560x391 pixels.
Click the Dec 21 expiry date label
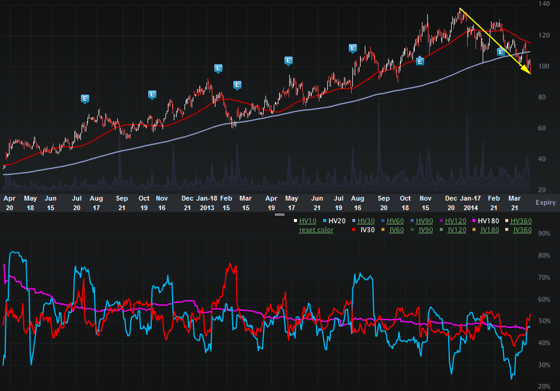[x=187, y=203]
